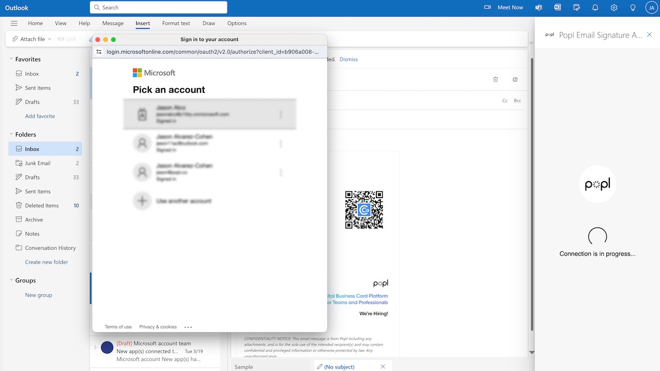
Task: Close the Popl Email Signature add-in panel
Action: click(x=649, y=35)
